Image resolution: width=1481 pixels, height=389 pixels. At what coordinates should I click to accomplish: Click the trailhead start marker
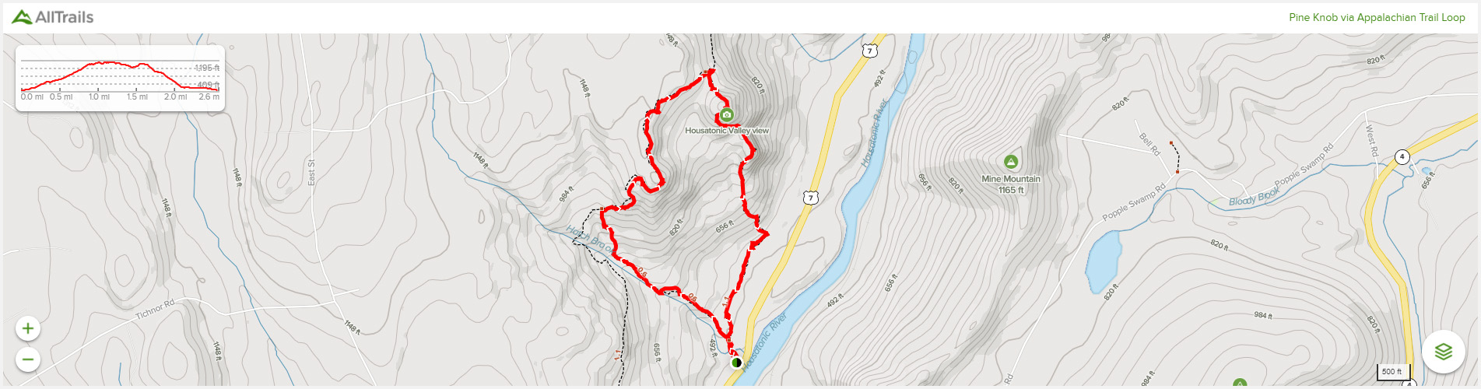(x=736, y=363)
